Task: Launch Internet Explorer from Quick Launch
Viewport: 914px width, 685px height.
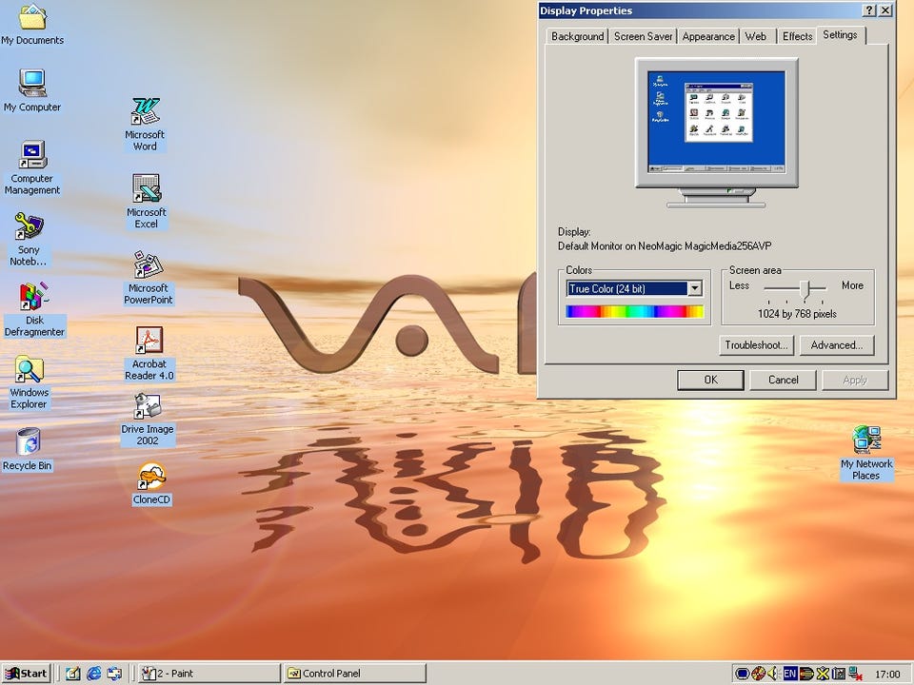Action: click(x=93, y=674)
